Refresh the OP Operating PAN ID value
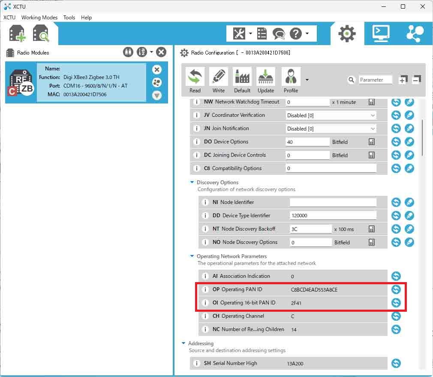Viewport: 433px width, 377px height. click(396, 289)
